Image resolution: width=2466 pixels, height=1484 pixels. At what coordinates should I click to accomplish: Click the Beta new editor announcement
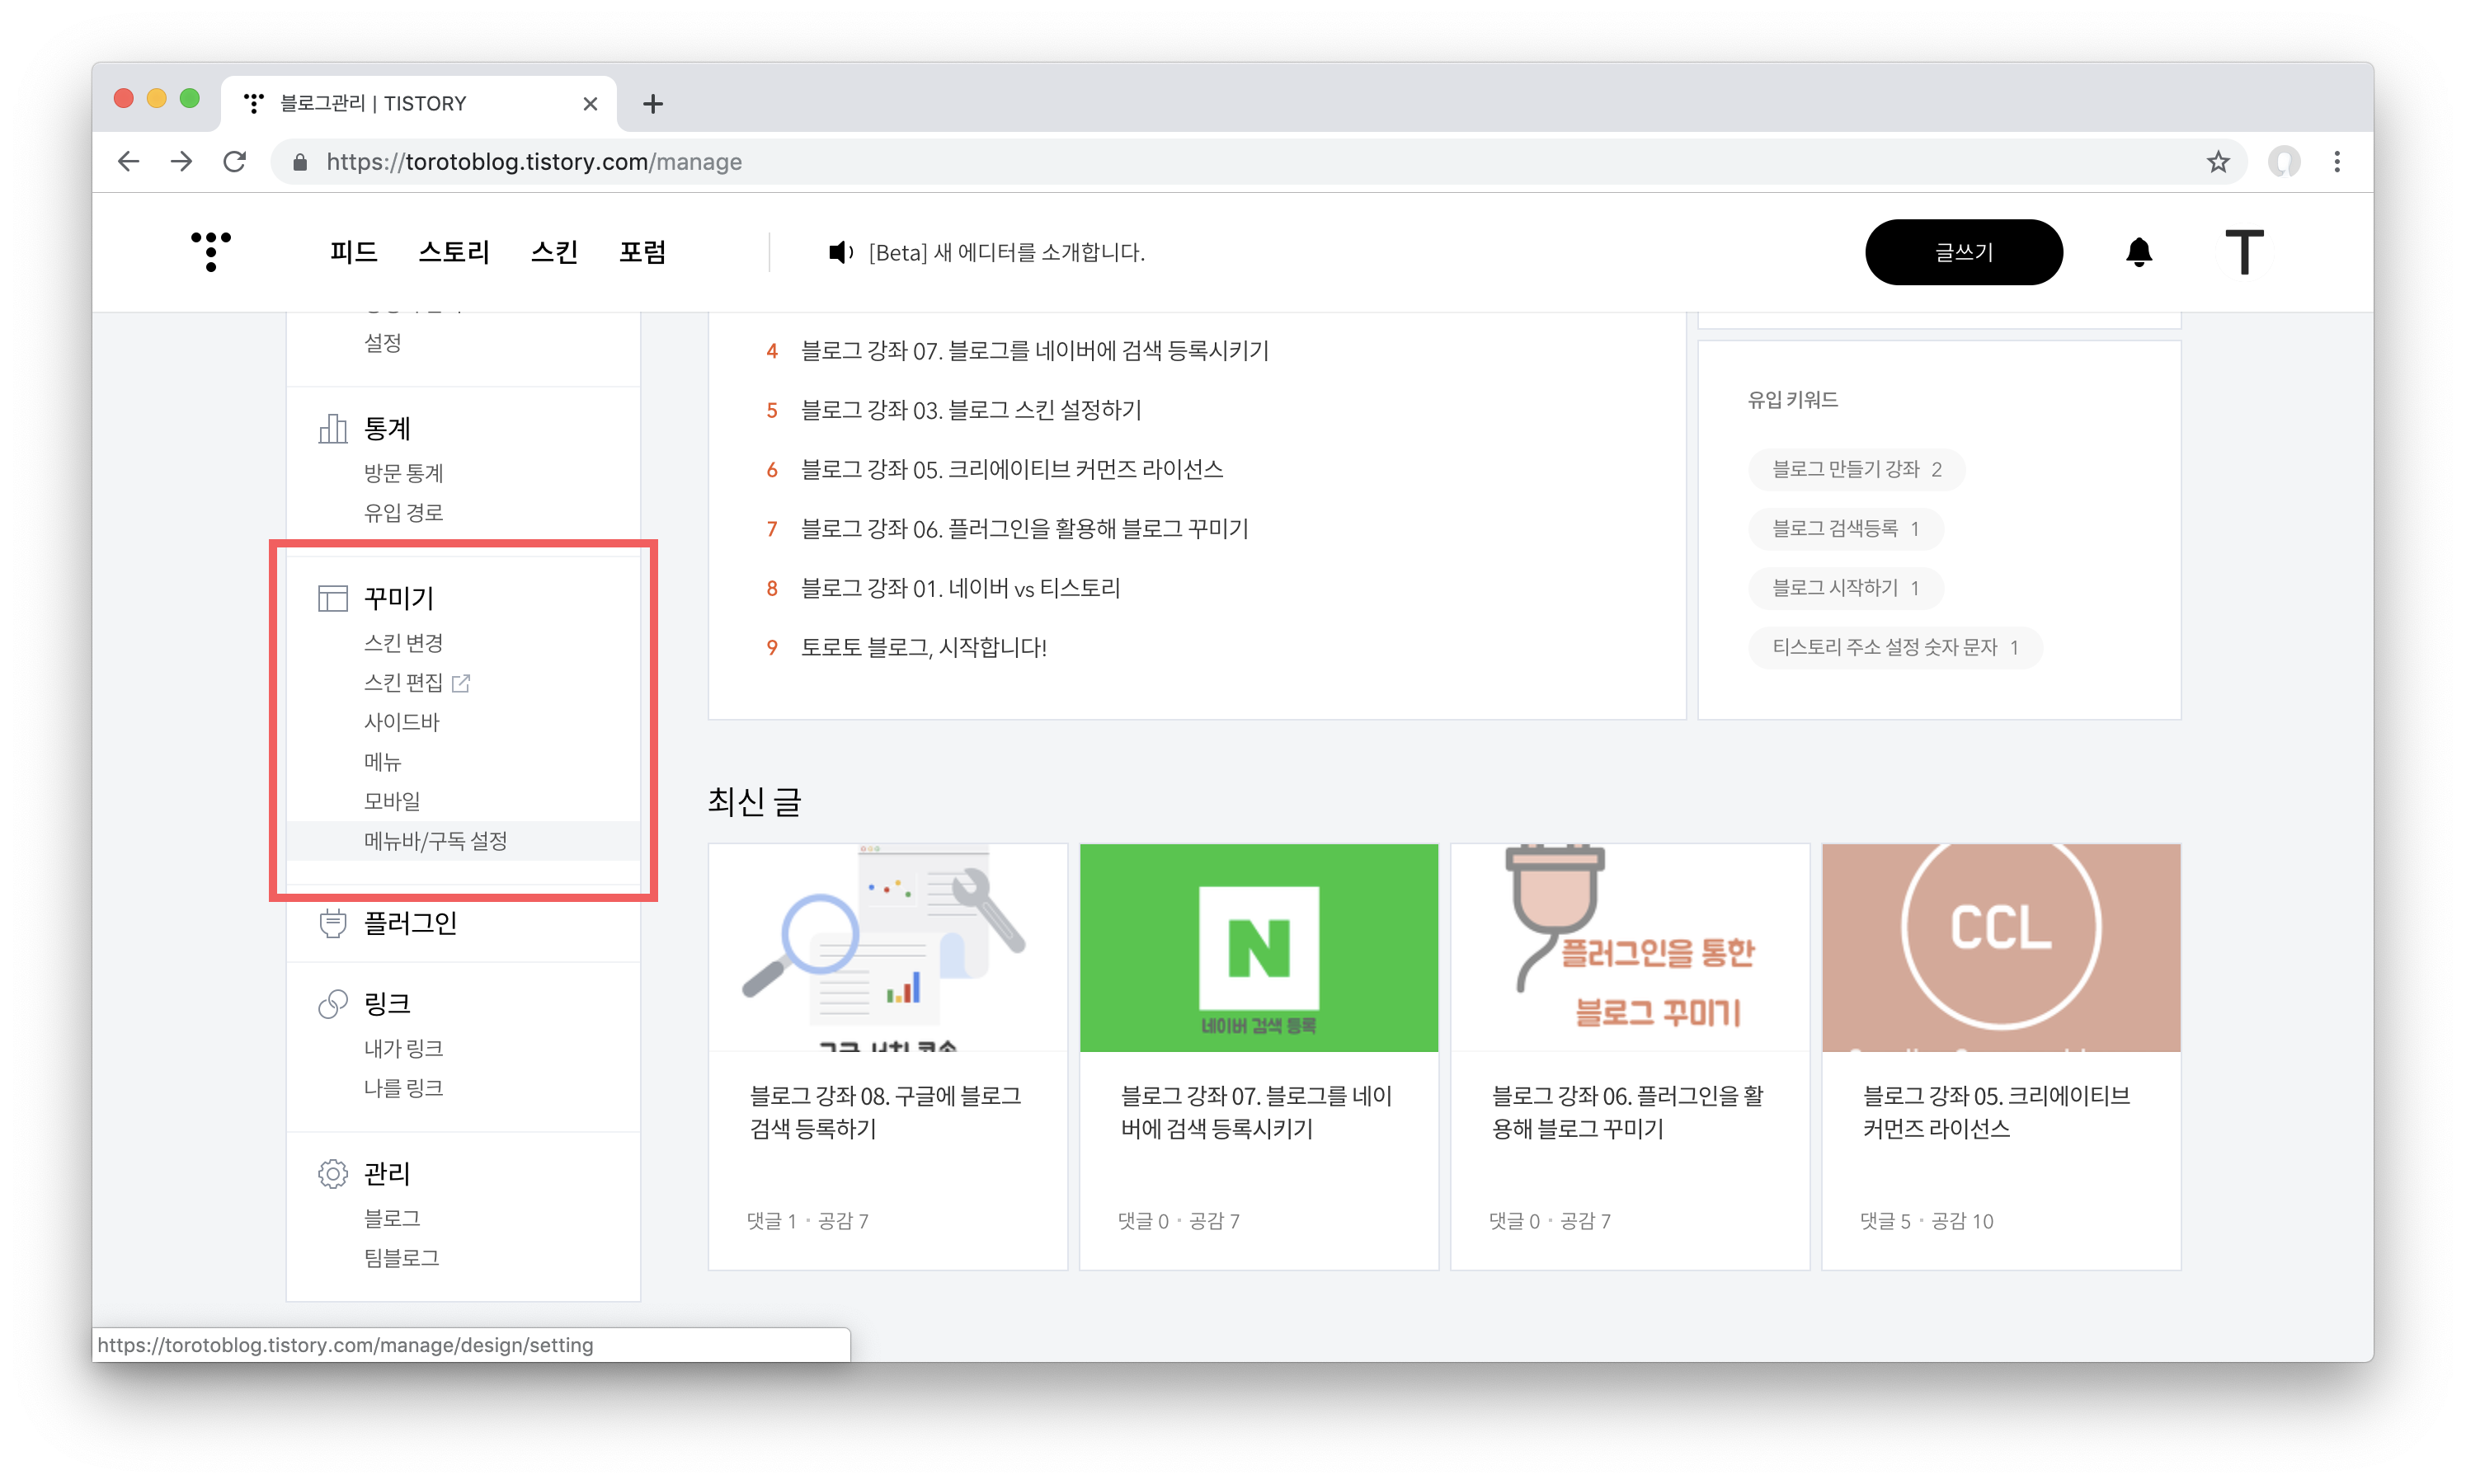click(x=1005, y=252)
